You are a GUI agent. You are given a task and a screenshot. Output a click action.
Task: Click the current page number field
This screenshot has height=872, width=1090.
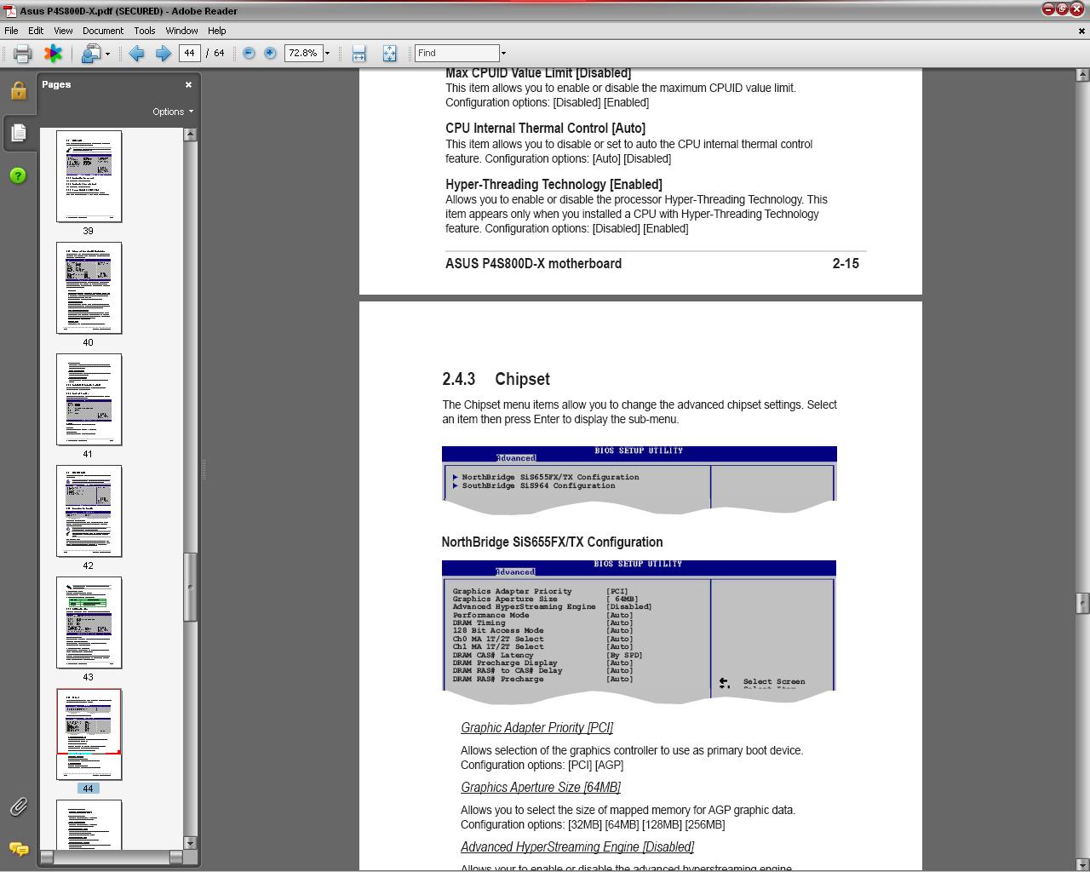[189, 53]
